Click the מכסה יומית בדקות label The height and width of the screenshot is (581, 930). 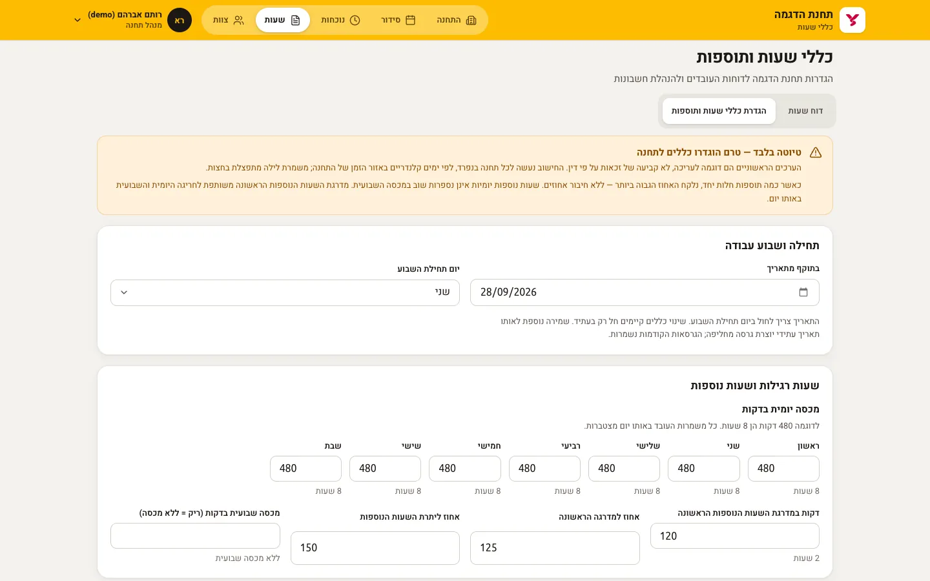coord(780,409)
